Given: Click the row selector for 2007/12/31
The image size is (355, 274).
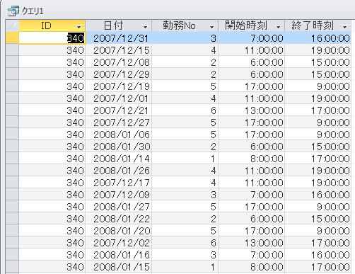Looking at the screenshot, I should pos(12,38).
